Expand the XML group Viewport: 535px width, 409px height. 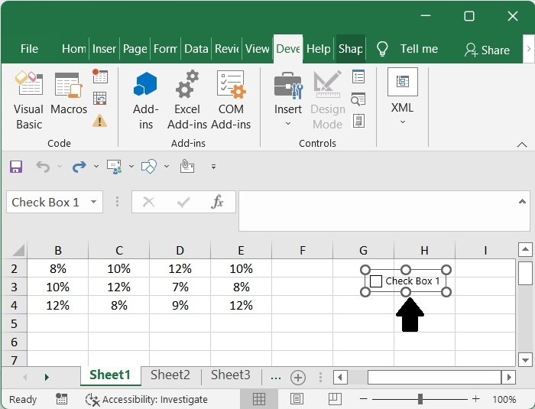[403, 96]
